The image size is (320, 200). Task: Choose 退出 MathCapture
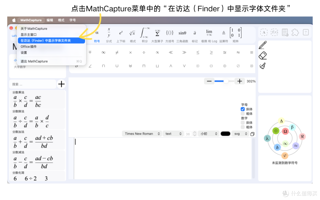tap(52, 61)
